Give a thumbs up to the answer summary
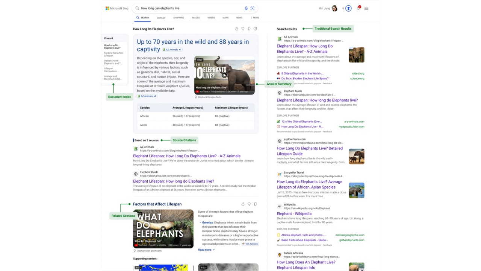The image size is (481, 271). point(237,29)
